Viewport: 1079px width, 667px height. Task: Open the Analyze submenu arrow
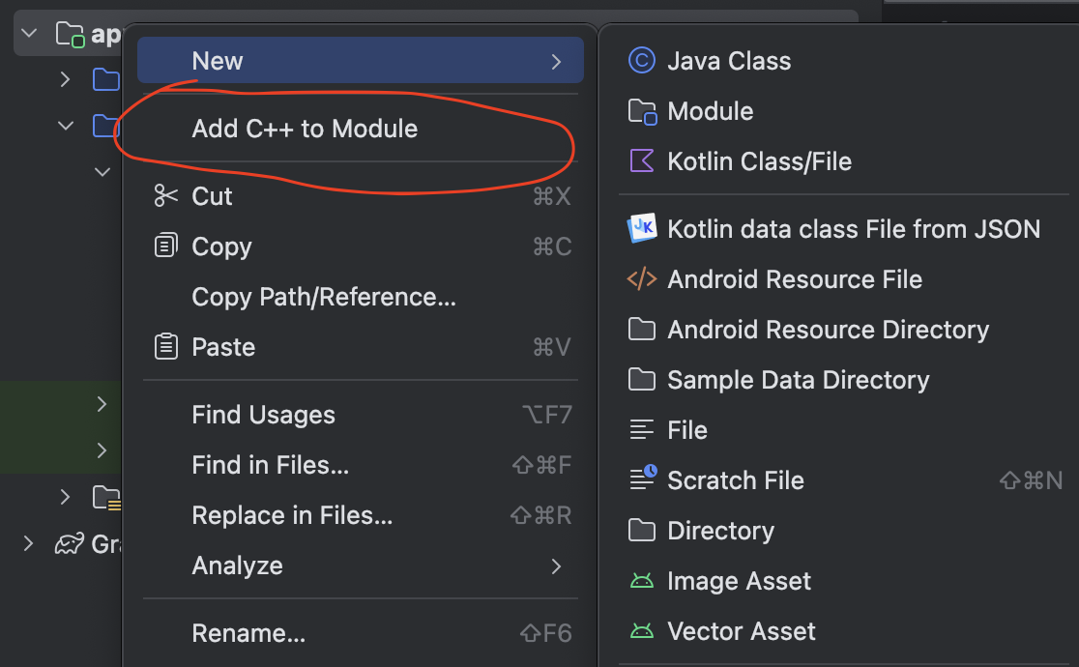(x=556, y=565)
